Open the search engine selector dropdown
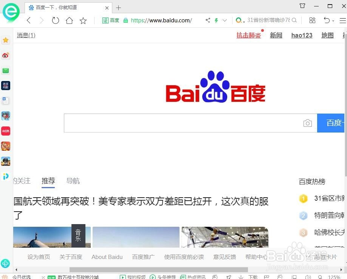Image resolution: width=347 pixels, height=279 pixels. [240, 20]
